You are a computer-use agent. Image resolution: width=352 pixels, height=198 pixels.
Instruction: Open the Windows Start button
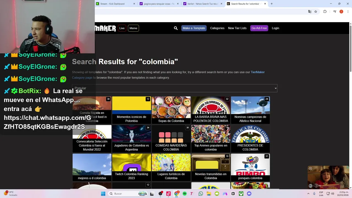click(x=103, y=194)
